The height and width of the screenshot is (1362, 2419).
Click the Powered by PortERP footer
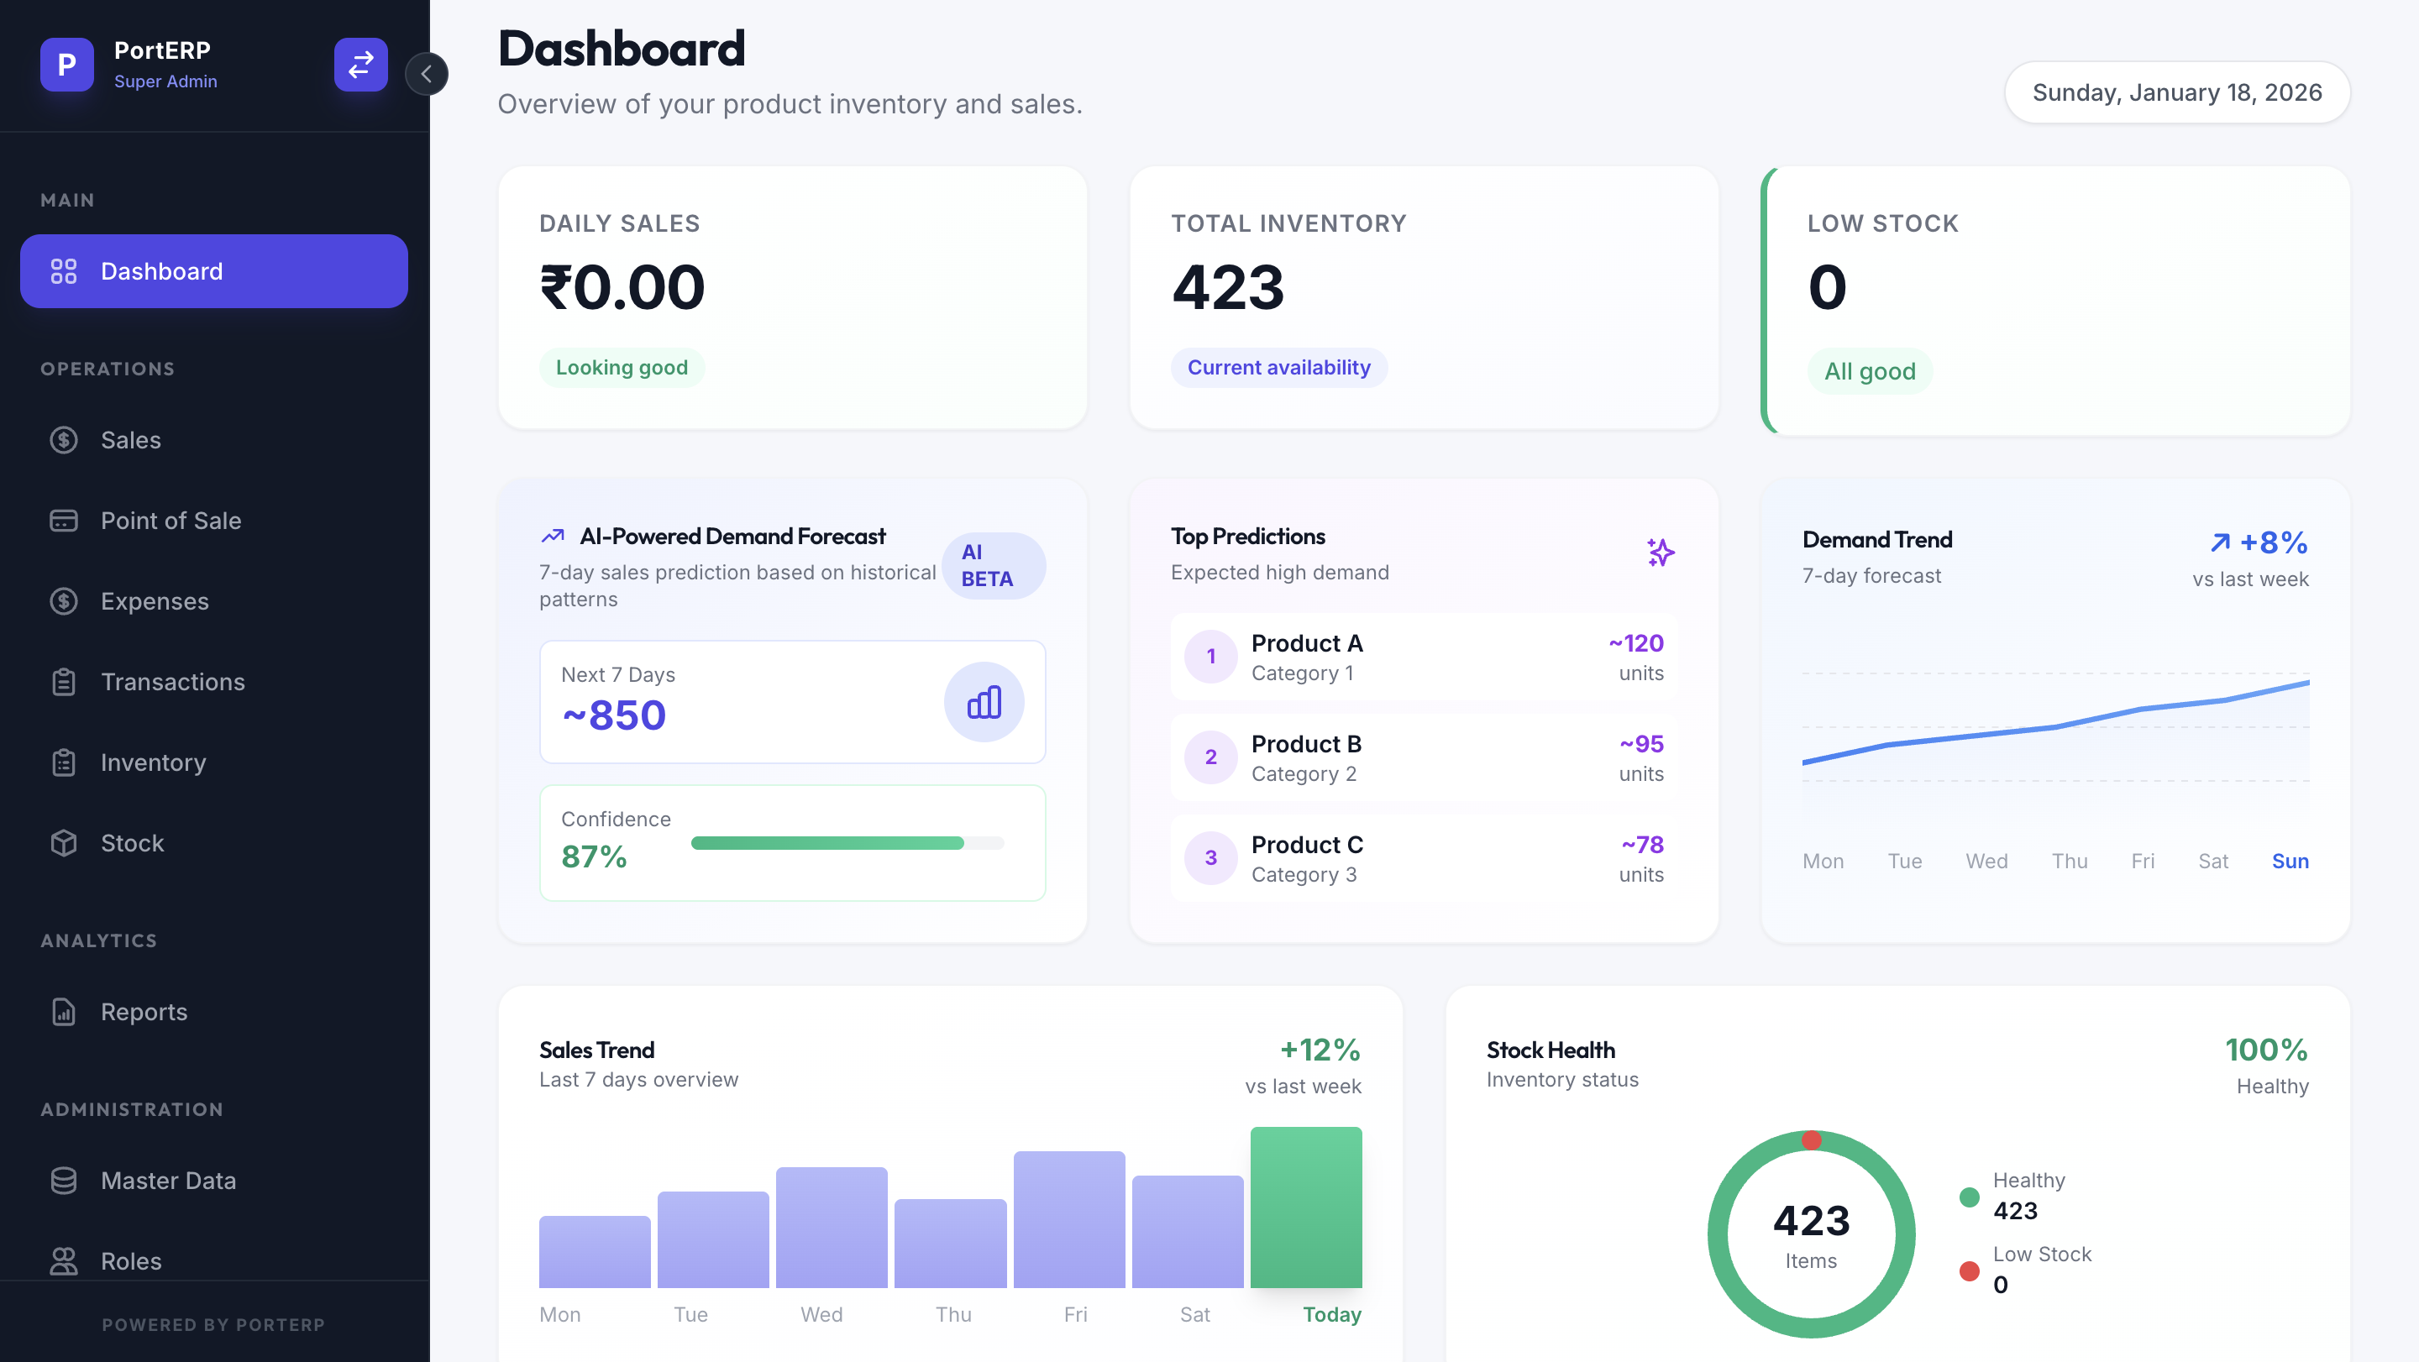pos(214,1325)
